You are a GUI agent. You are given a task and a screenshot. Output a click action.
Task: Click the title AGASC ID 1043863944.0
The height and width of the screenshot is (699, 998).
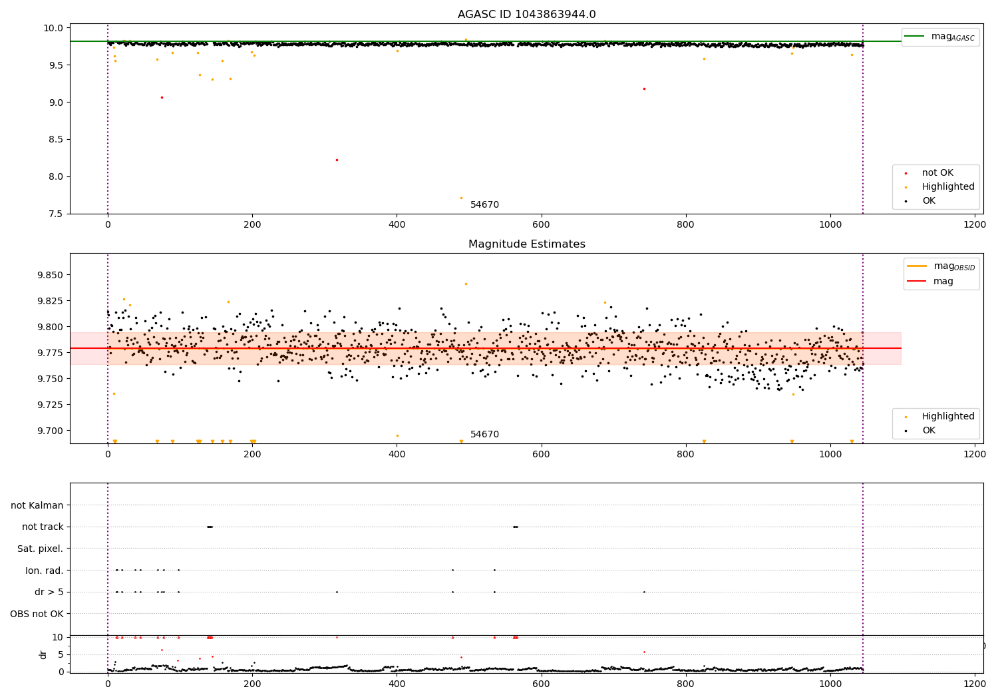526,15
